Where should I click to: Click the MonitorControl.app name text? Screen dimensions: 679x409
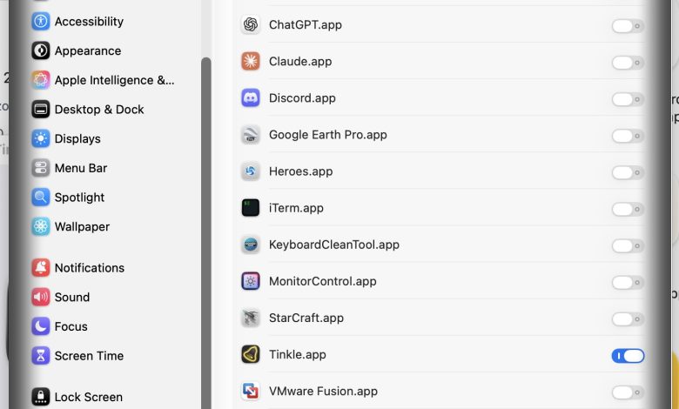(x=323, y=282)
